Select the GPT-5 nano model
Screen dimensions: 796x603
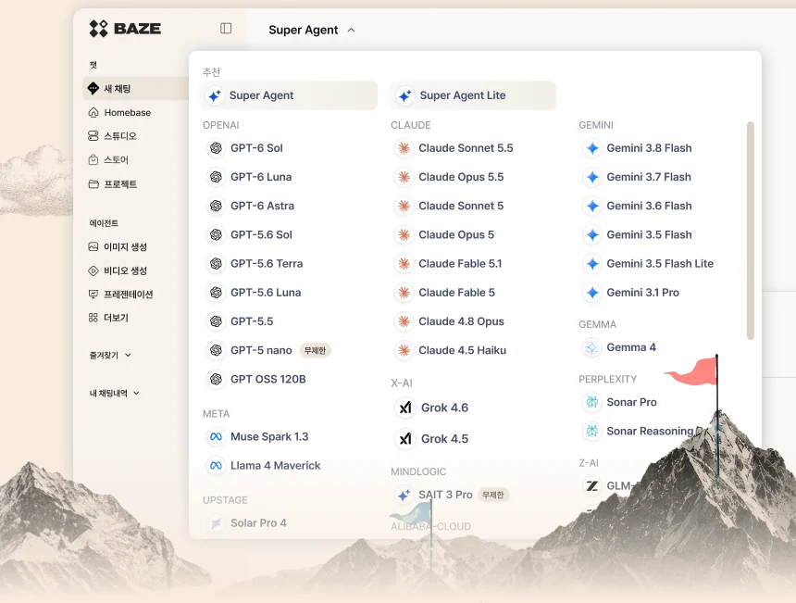[268, 350]
